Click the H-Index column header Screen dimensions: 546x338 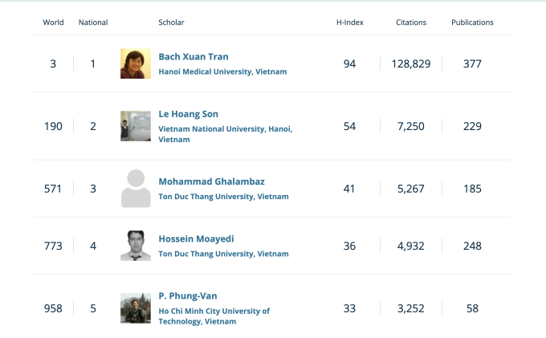349,22
